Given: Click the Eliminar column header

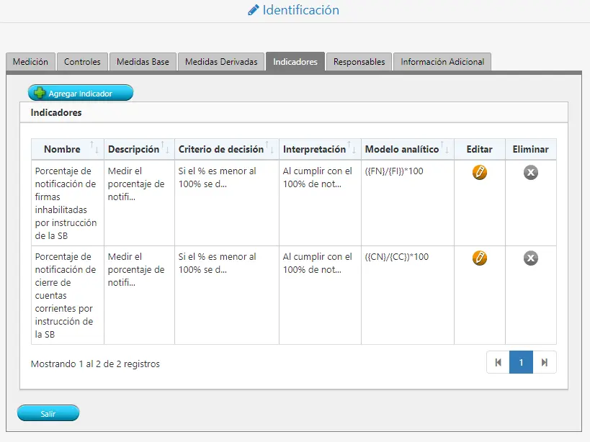Looking at the screenshot, I should pos(530,149).
